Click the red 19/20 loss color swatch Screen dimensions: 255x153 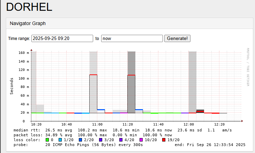[164, 139]
